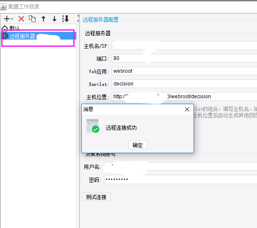Click the add (+) server icon

click(x=7, y=19)
